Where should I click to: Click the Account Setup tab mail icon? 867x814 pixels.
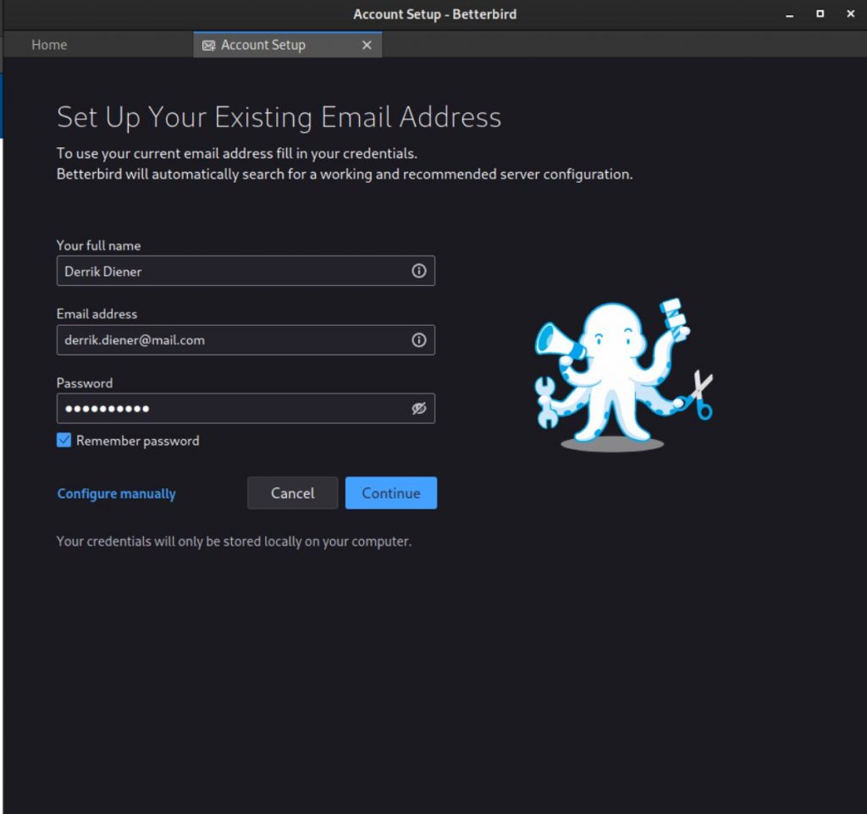pyautogui.click(x=208, y=46)
